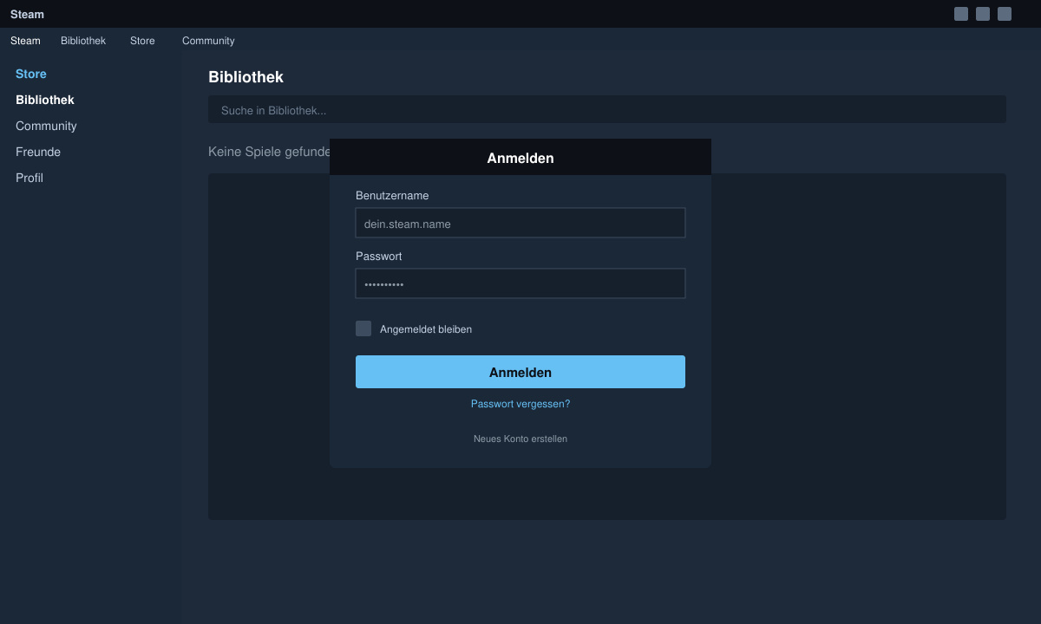Click the Keine Spiele gefunden message
The image size is (1041, 624).
pos(269,152)
